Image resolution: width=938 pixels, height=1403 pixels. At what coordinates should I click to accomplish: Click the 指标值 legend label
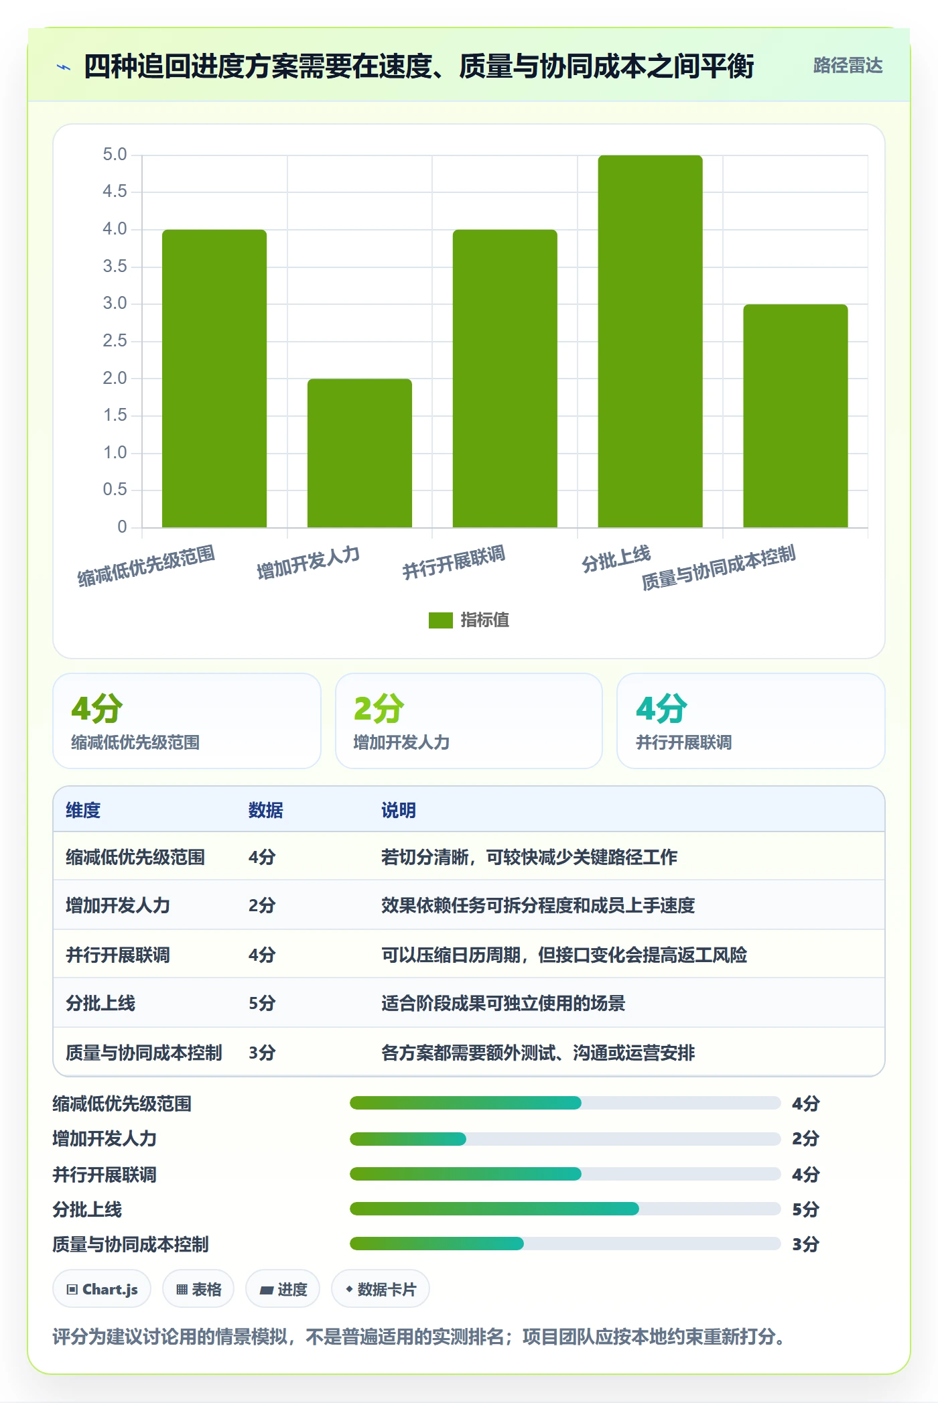pyautogui.click(x=485, y=620)
